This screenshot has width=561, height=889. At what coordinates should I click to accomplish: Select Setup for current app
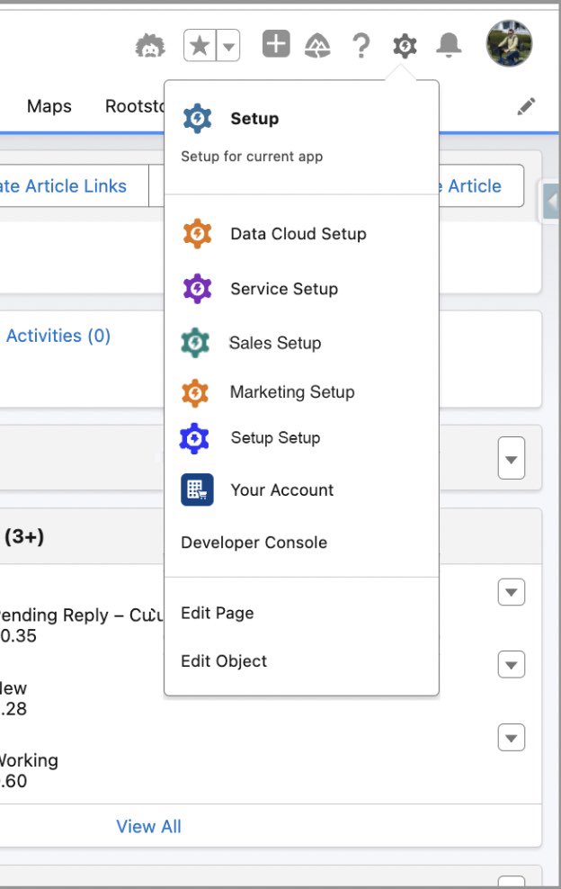click(x=301, y=136)
